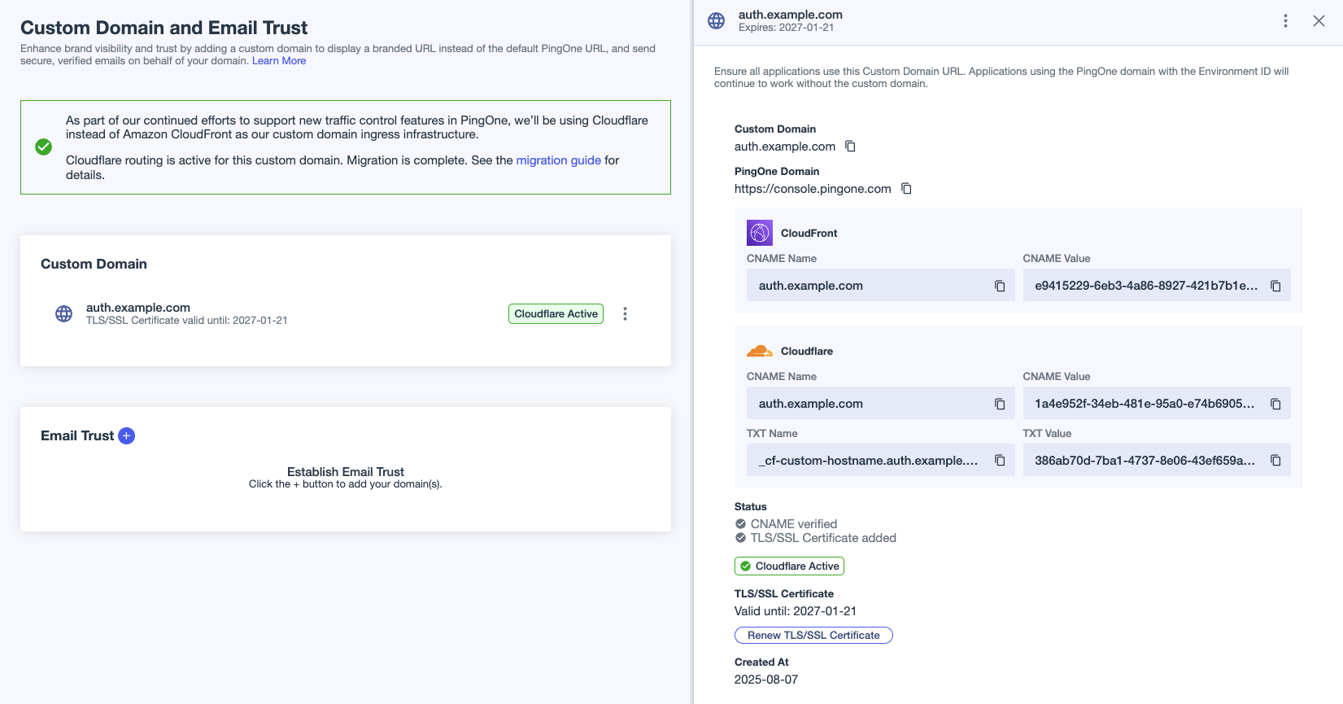1343x704 pixels.
Task: Close the auth.example.com detail panel
Action: point(1319,21)
